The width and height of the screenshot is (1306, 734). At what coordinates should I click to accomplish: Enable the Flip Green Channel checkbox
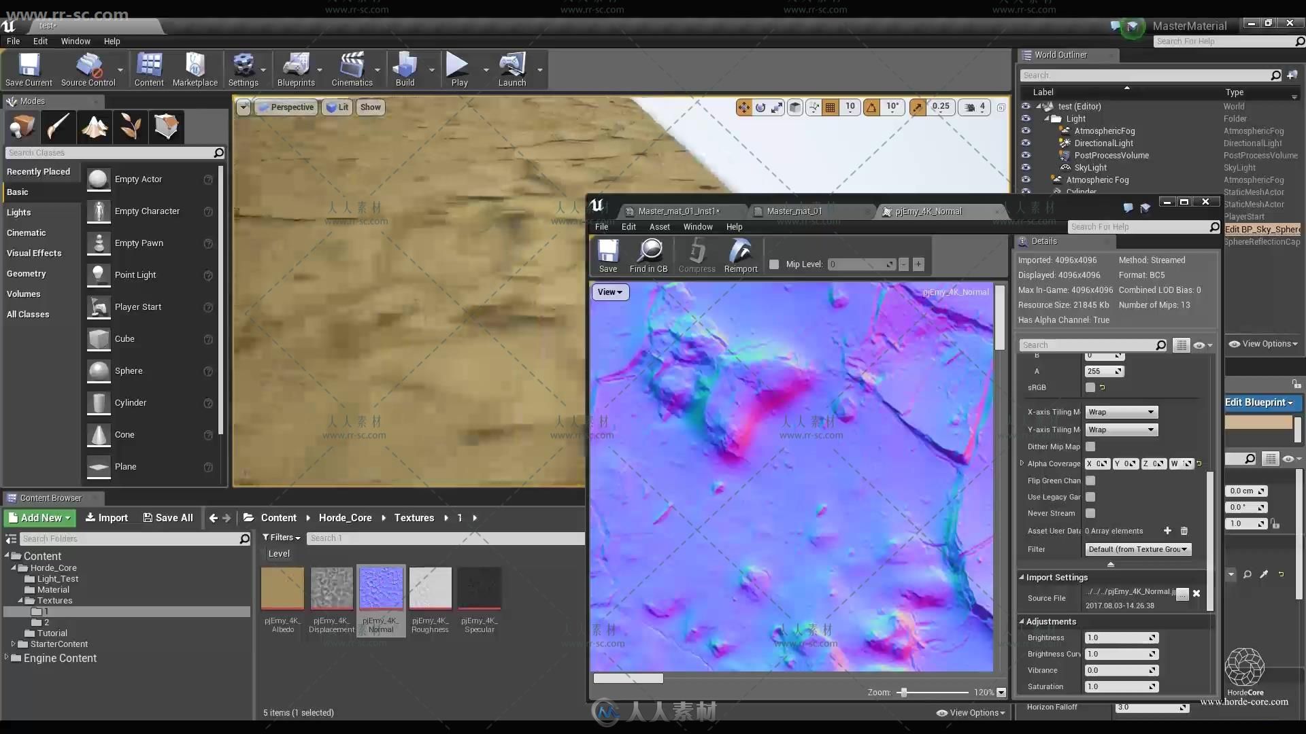[1091, 480]
